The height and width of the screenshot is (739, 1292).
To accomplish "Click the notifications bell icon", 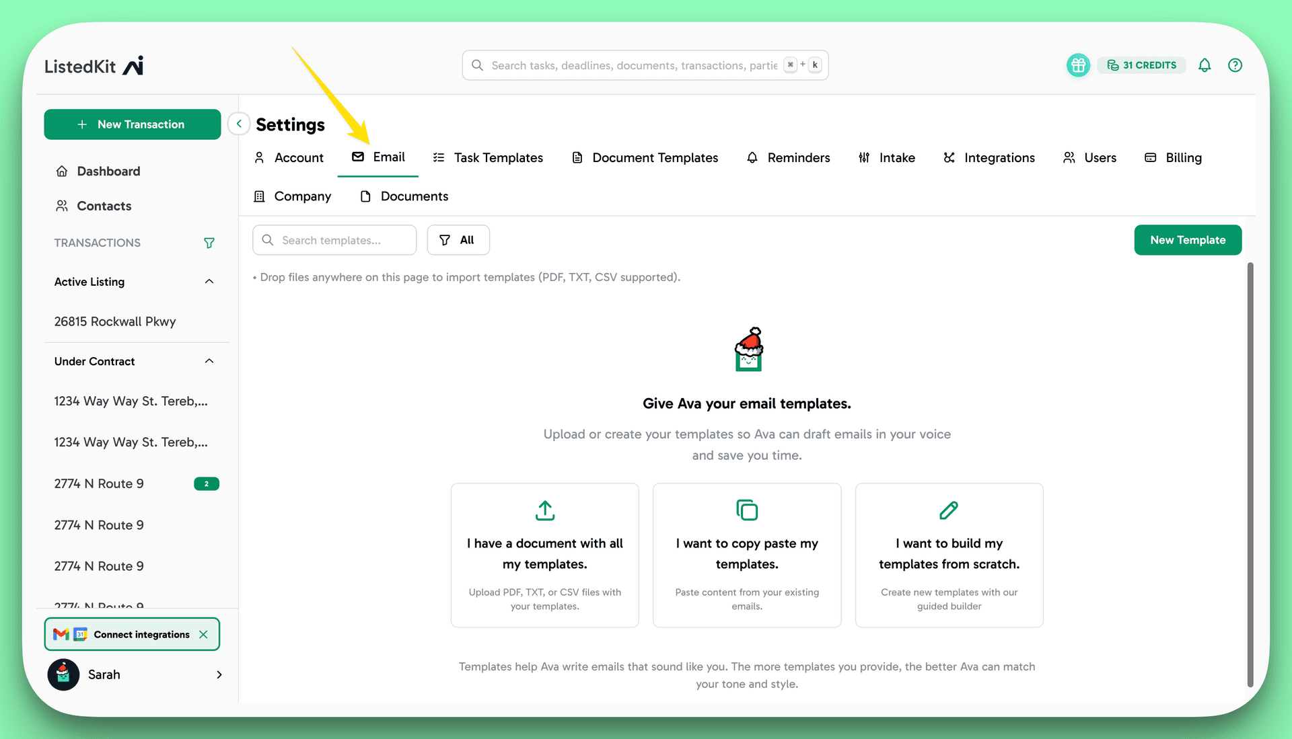I will pyautogui.click(x=1205, y=65).
